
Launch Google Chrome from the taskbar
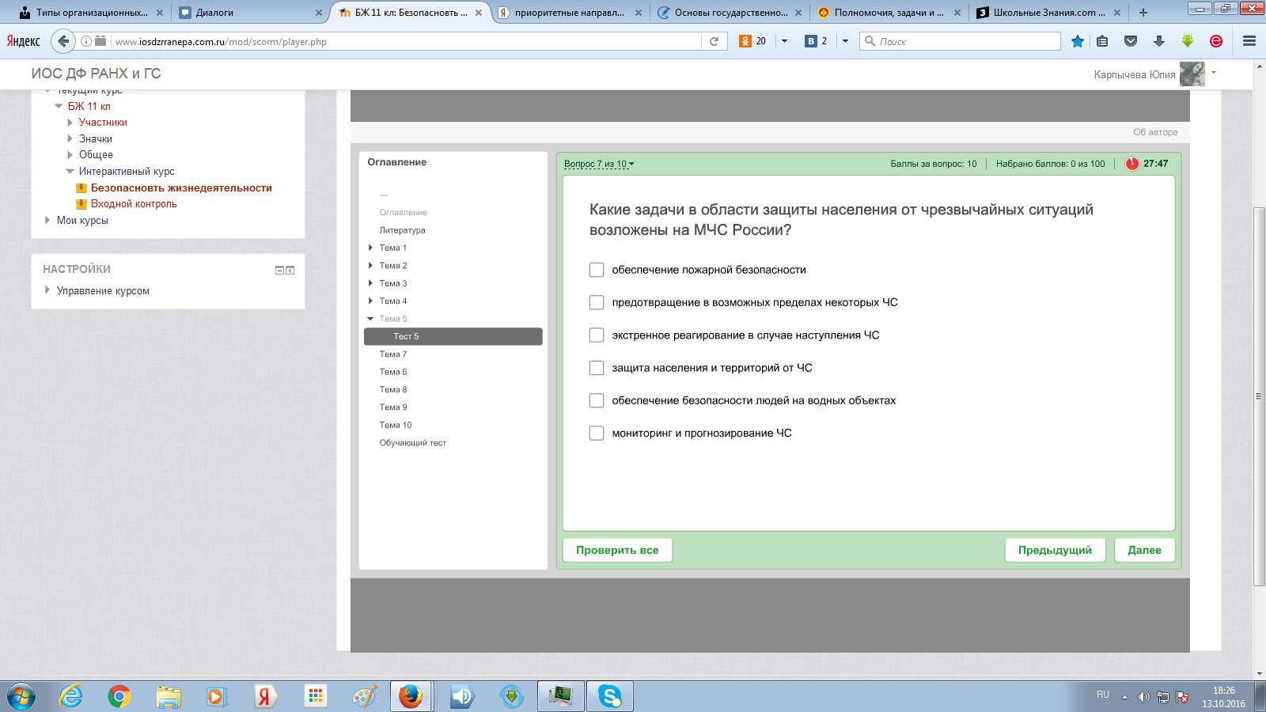pos(119,696)
